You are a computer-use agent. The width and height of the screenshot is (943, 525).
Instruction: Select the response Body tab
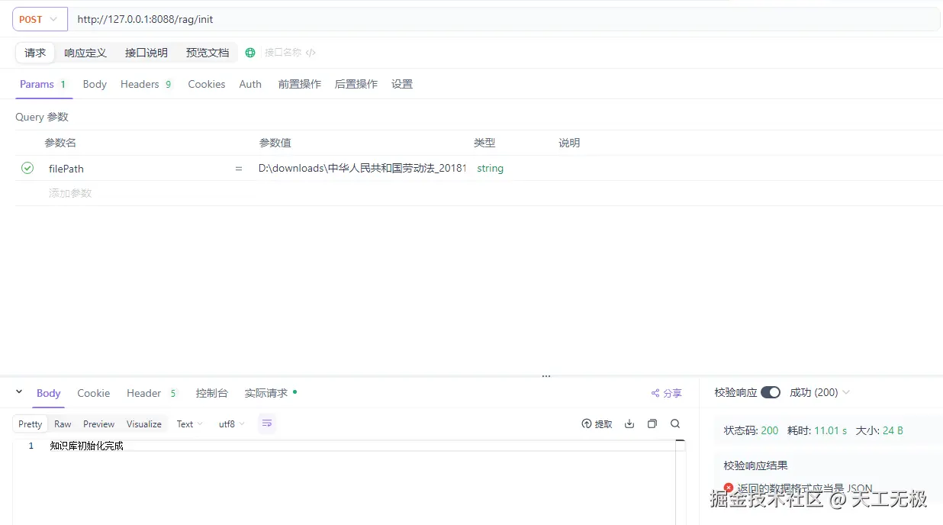tap(48, 393)
